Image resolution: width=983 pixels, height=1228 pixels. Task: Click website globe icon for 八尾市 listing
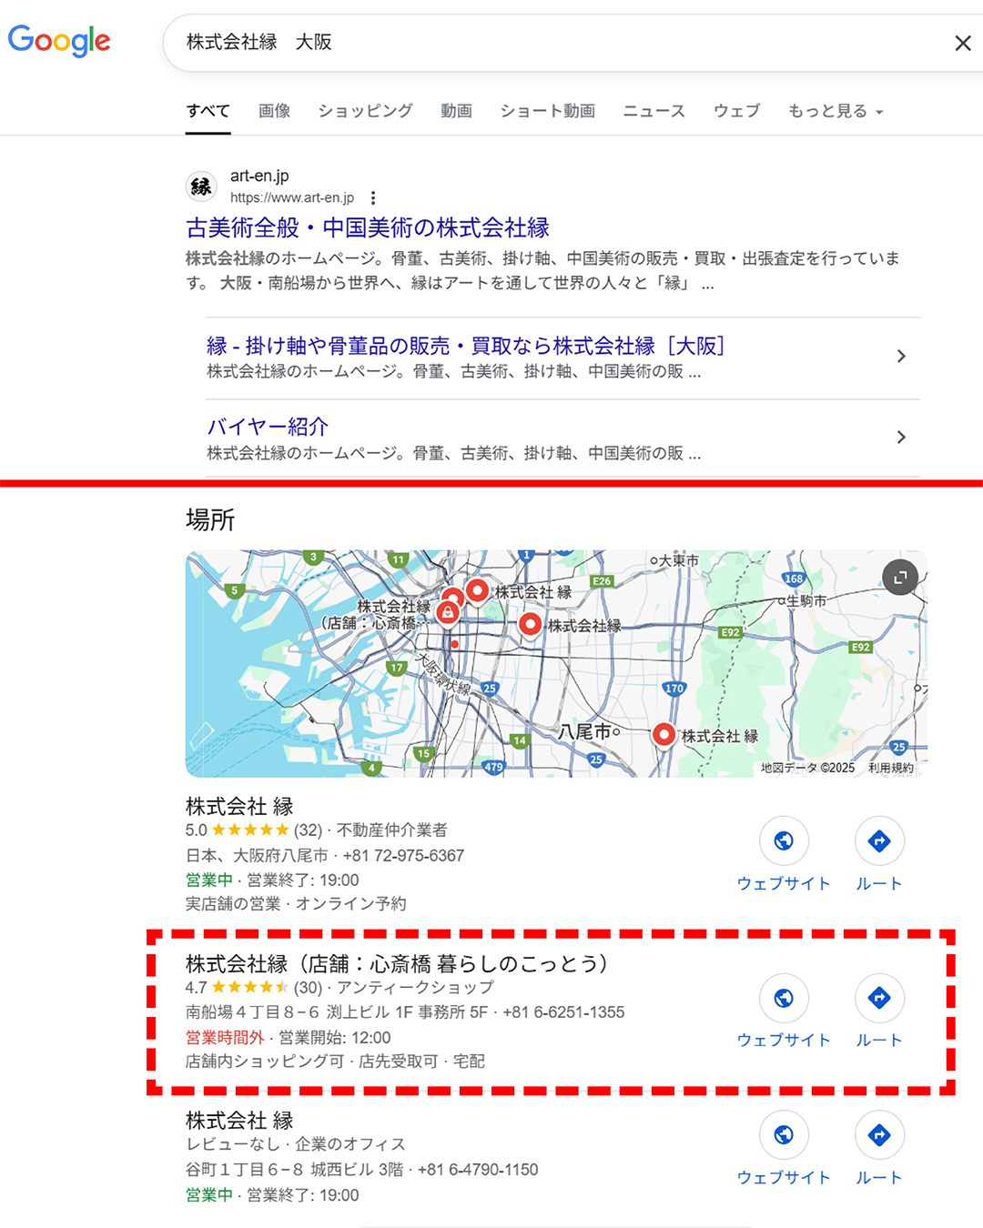tap(784, 840)
